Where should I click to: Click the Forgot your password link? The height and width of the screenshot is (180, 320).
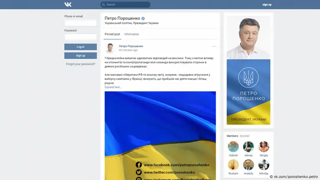(x=81, y=64)
